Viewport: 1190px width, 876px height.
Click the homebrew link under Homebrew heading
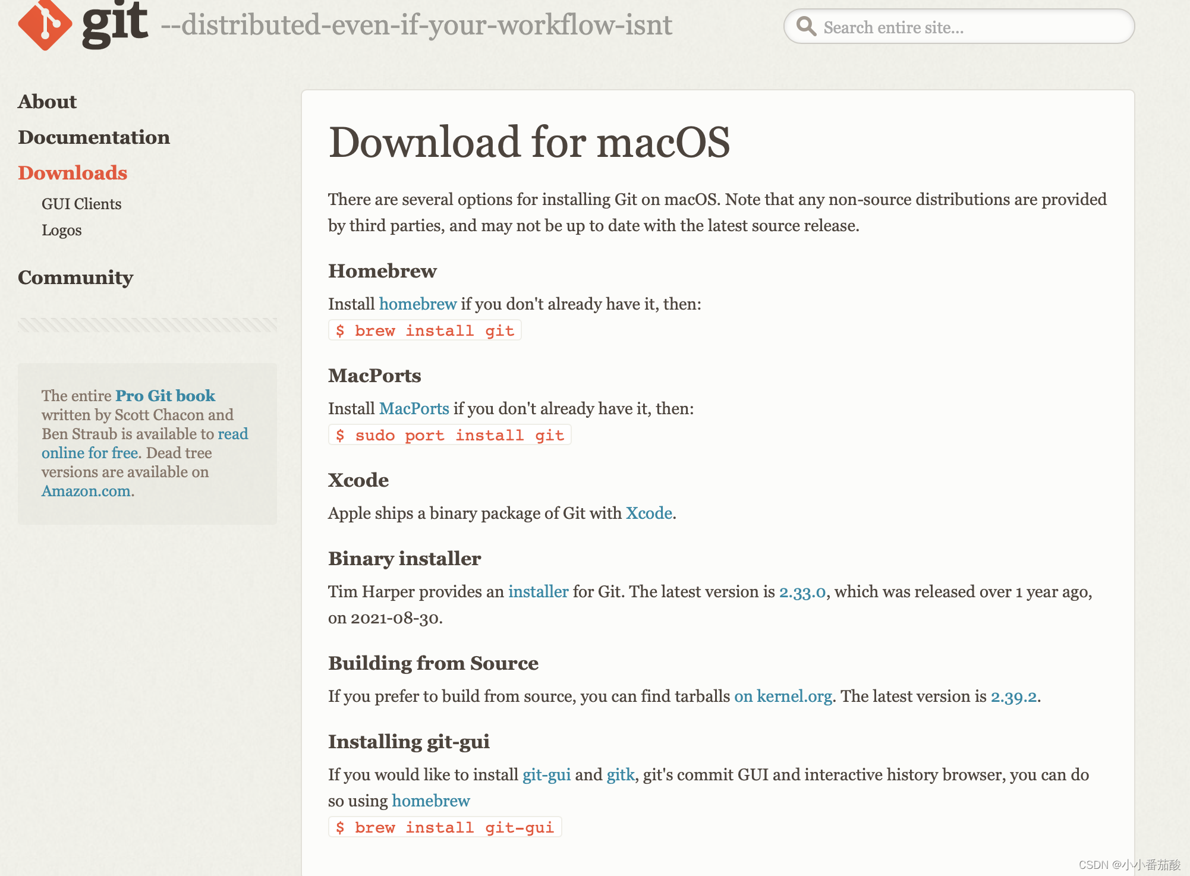pyautogui.click(x=418, y=304)
